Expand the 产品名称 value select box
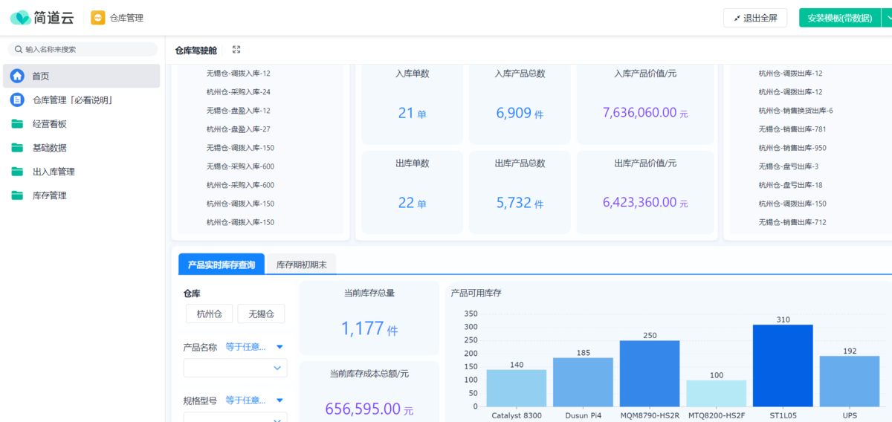The image size is (892, 422). tap(235, 368)
